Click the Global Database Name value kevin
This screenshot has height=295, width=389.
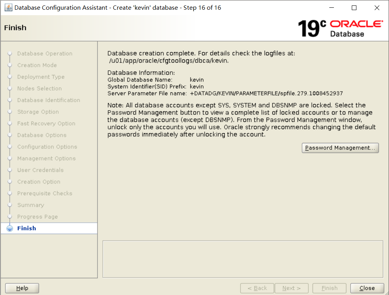click(x=197, y=80)
